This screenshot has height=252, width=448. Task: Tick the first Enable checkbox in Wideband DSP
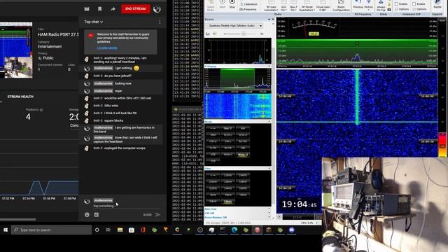[397, 3]
